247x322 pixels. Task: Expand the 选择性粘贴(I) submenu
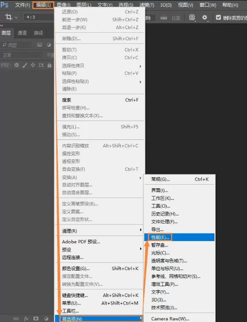coord(100,81)
